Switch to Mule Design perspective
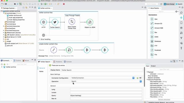Viewport: 184px width, 103px height. tap(169, 4)
